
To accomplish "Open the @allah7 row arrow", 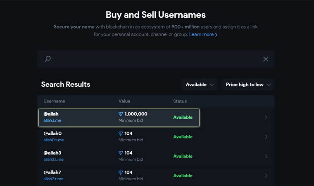I will pyautogui.click(x=266, y=176).
